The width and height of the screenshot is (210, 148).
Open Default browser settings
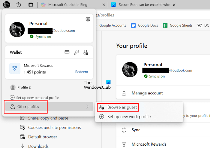tap(39, 137)
